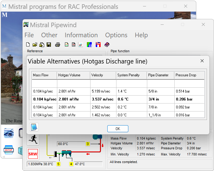The width and height of the screenshot is (214, 171).
Task: Open the Options menu
Action: coord(116,35)
